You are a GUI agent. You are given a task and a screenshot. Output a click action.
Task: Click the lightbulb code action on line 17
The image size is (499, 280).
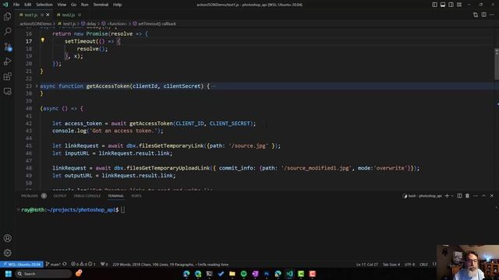click(x=43, y=40)
